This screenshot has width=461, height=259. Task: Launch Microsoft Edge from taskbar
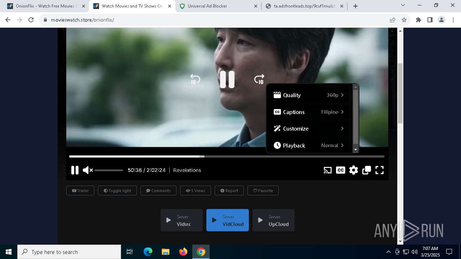pyautogui.click(x=148, y=252)
